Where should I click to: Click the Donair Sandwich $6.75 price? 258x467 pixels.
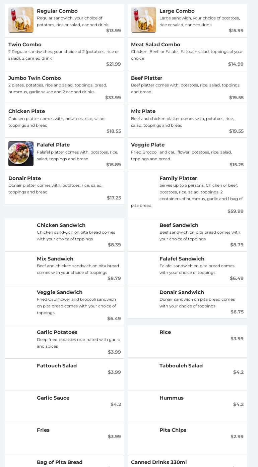coord(237,312)
